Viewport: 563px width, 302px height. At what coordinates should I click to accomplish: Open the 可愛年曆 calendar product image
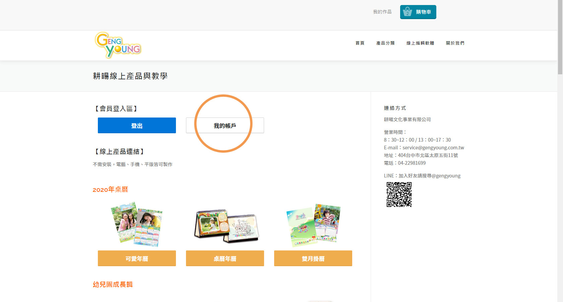pos(137,224)
